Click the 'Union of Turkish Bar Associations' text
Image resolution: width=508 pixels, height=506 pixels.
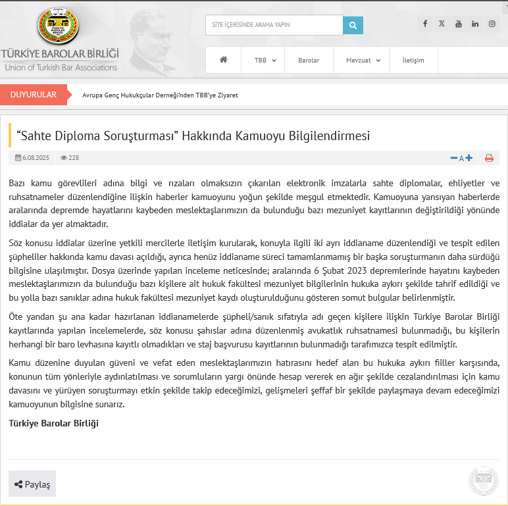tap(61, 67)
